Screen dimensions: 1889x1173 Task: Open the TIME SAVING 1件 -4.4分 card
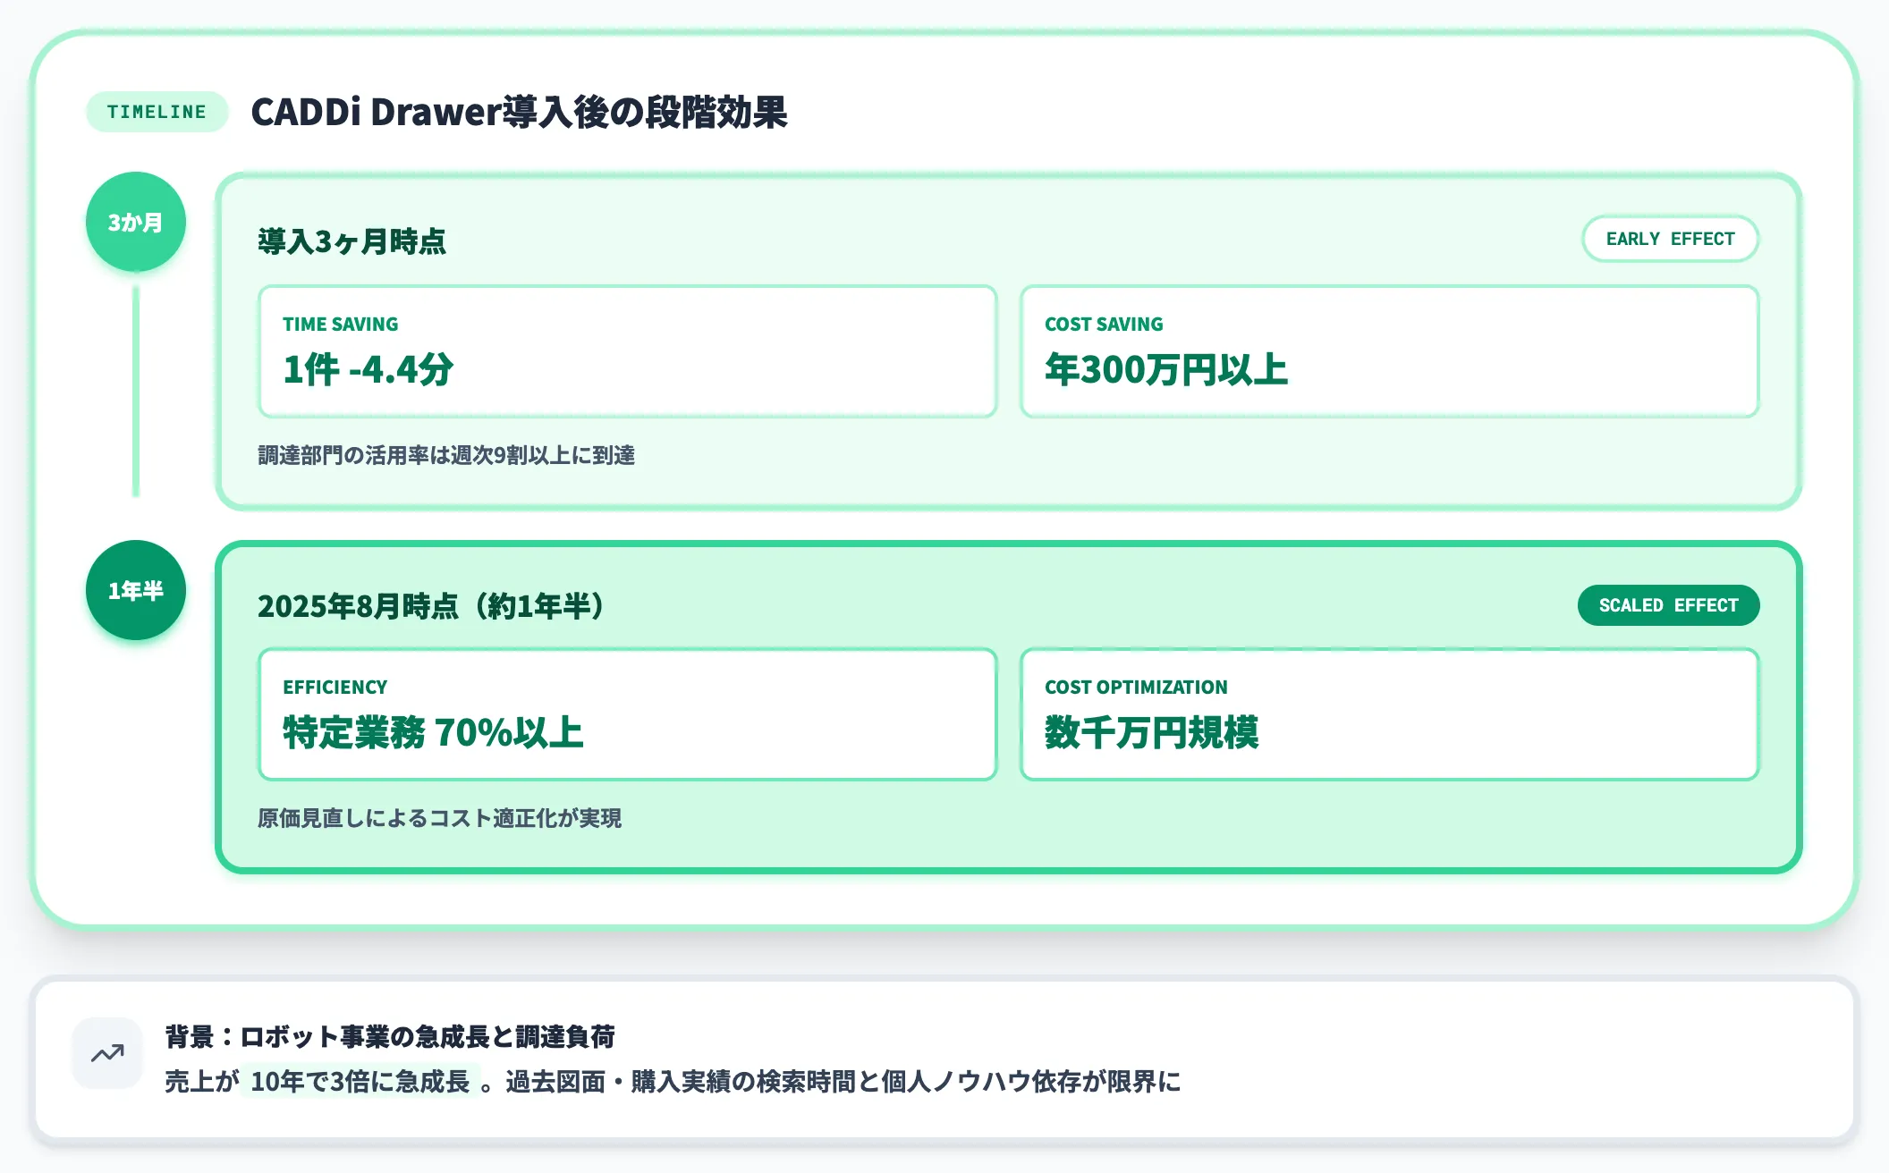click(628, 351)
